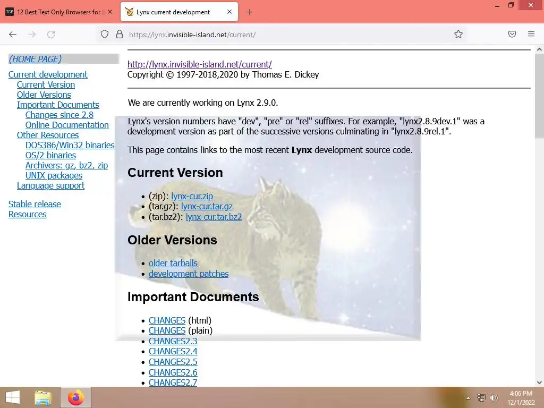Open 'DOS386/Win32 binaries' link

pyautogui.click(x=70, y=145)
